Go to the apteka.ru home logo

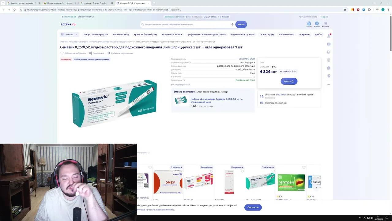[68, 24]
